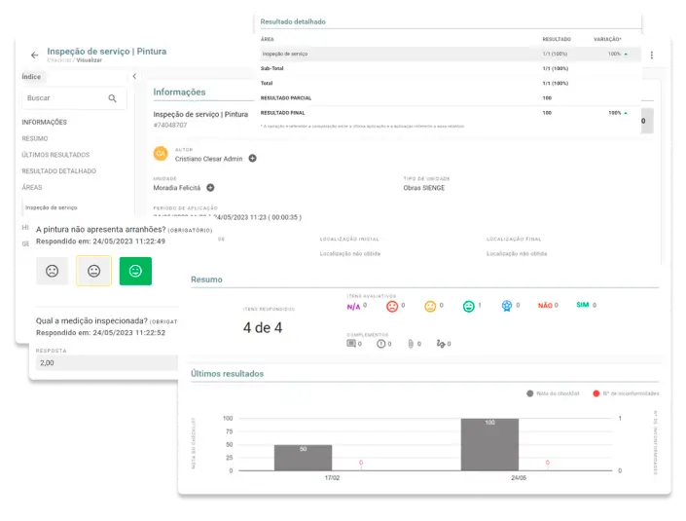Click the orange author avatar icon
The width and height of the screenshot is (686, 521).
tap(161, 154)
